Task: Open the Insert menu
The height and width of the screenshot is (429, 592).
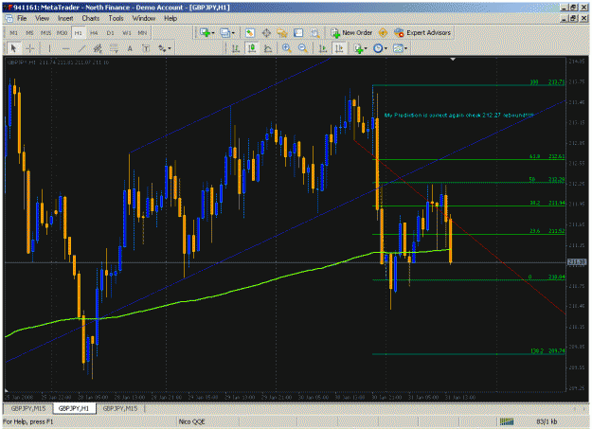Action: [x=65, y=18]
